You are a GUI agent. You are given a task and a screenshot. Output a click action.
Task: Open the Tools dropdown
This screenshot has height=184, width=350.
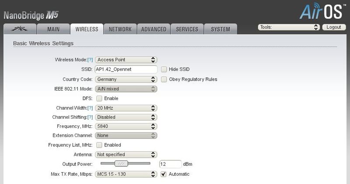289,27
